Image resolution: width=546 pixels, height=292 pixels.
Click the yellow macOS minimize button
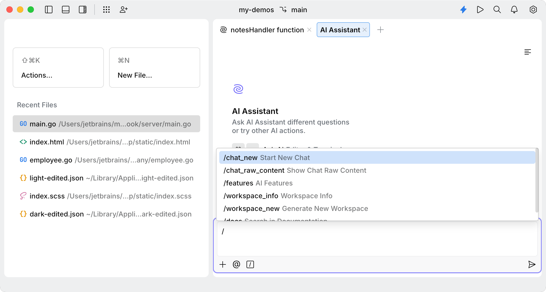point(20,10)
